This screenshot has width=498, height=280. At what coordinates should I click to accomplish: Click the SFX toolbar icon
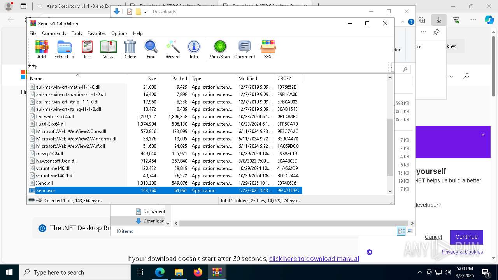click(x=268, y=49)
